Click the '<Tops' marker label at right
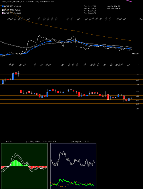Screen dimensions: 143x189 point(140,19)
